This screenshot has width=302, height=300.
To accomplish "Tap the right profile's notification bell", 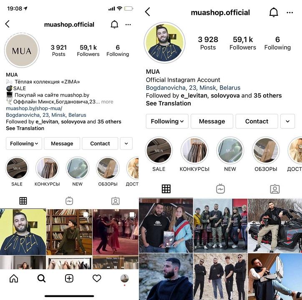I will pyautogui.click(x=274, y=12).
